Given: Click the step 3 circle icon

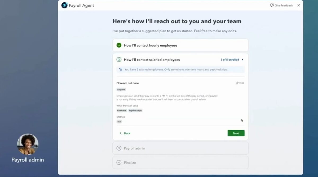Looking at the screenshot, I should [x=119, y=148].
